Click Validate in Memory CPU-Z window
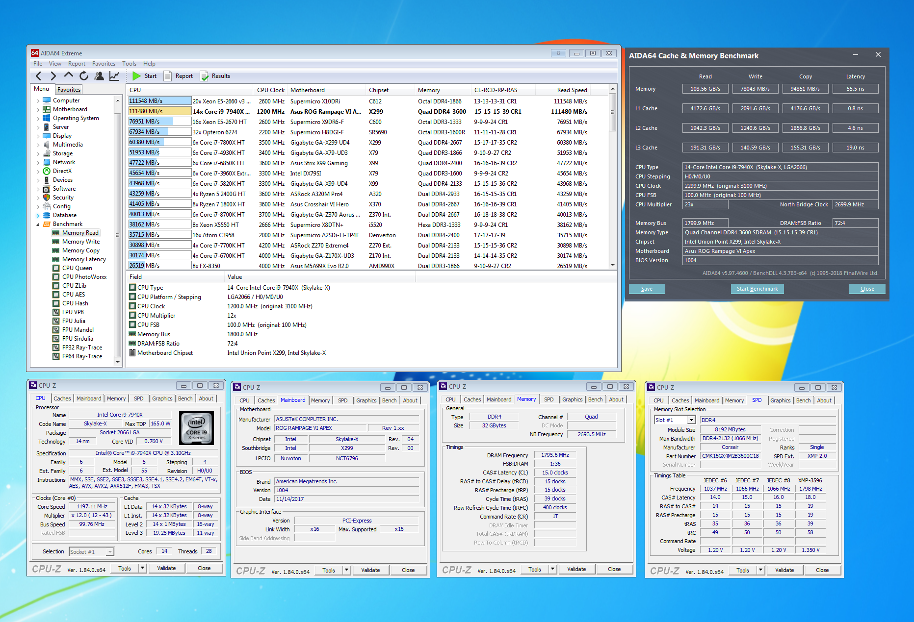 pos(576,569)
